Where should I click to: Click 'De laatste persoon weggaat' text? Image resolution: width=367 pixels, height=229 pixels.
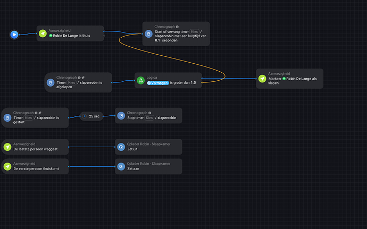(x=36, y=149)
